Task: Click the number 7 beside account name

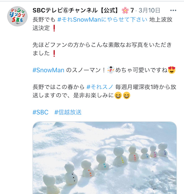Action: (132, 10)
